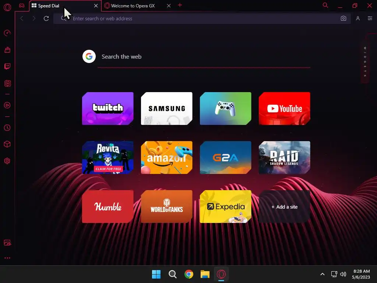This screenshot has height=283, width=377.
Task: Search tabs with the magnifier icon
Action: tap(325, 5)
